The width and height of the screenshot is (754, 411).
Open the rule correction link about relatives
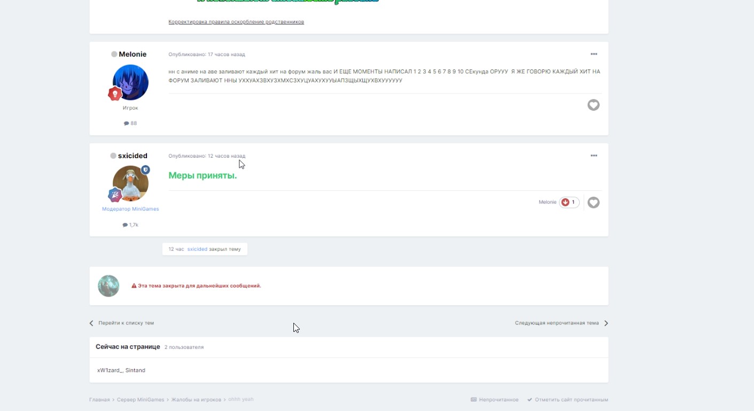click(236, 22)
